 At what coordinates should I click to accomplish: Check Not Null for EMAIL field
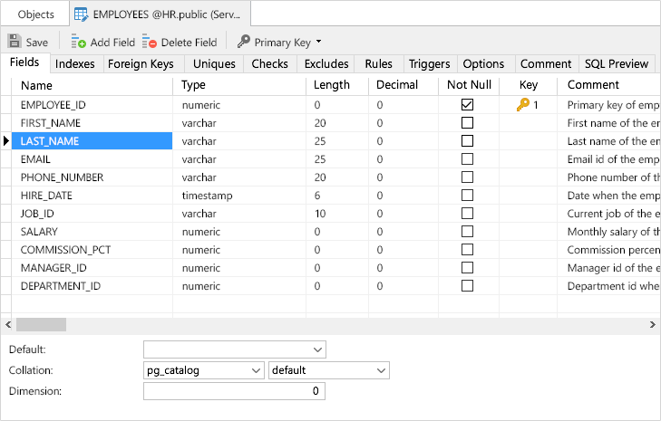[x=467, y=158]
